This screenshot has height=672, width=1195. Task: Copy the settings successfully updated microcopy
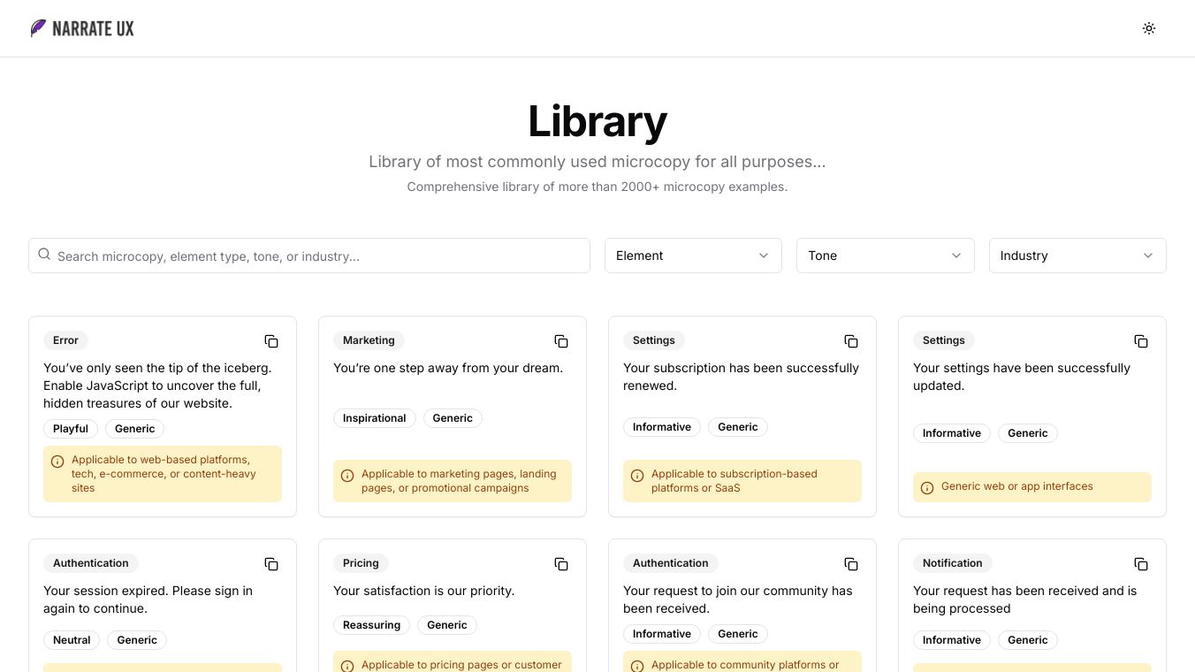coord(1141,341)
